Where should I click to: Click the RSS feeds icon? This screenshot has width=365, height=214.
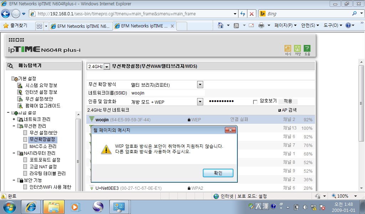(236, 25)
